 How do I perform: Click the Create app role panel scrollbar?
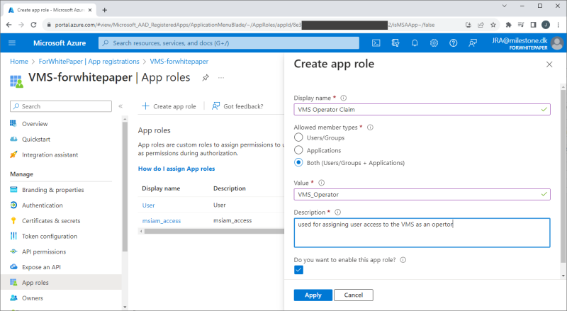point(563,177)
